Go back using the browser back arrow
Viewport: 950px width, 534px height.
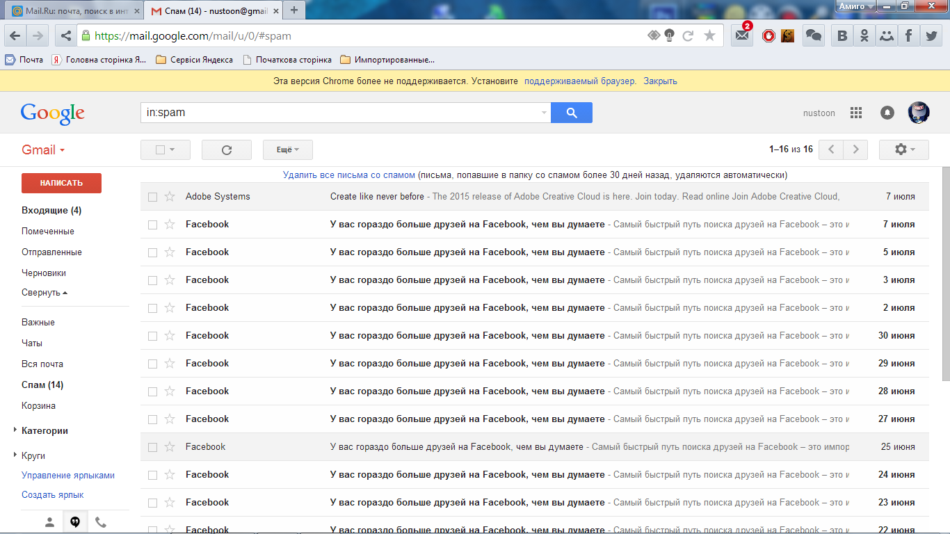click(15, 35)
